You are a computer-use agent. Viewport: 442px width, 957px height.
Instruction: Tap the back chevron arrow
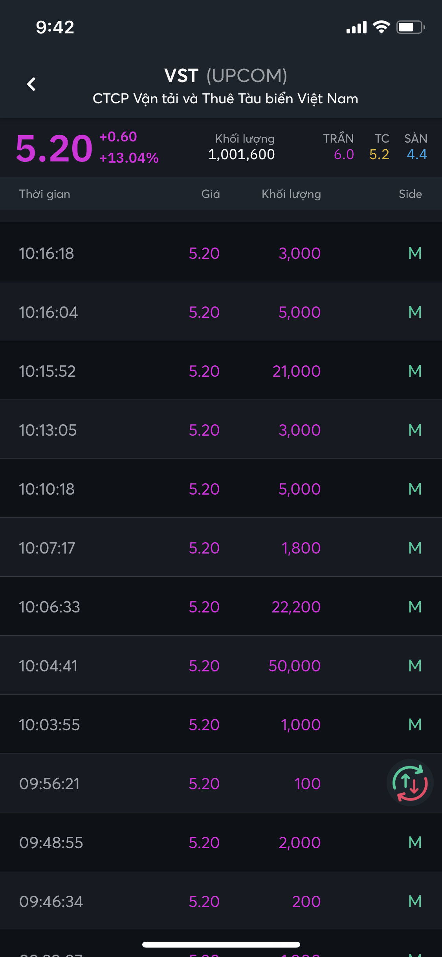[x=31, y=84]
